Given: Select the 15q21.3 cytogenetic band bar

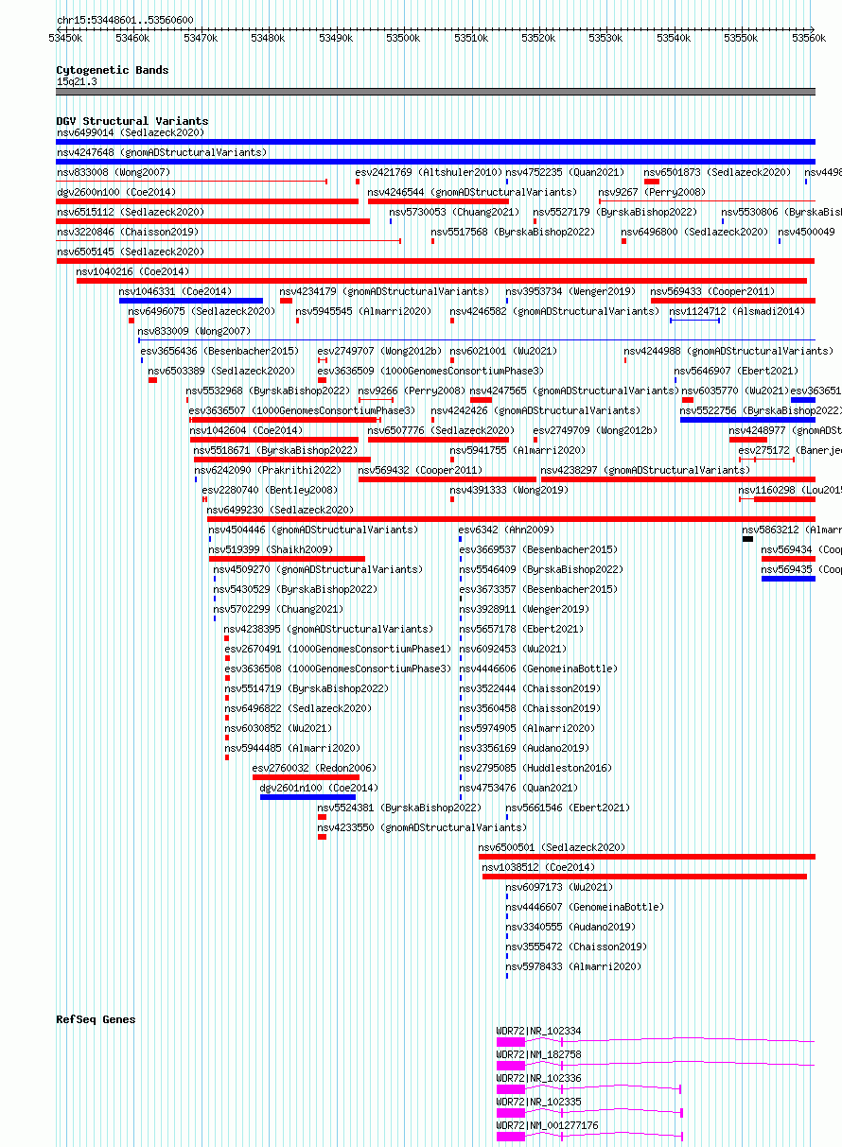Looking at the screenshot, I should (435, 92).
